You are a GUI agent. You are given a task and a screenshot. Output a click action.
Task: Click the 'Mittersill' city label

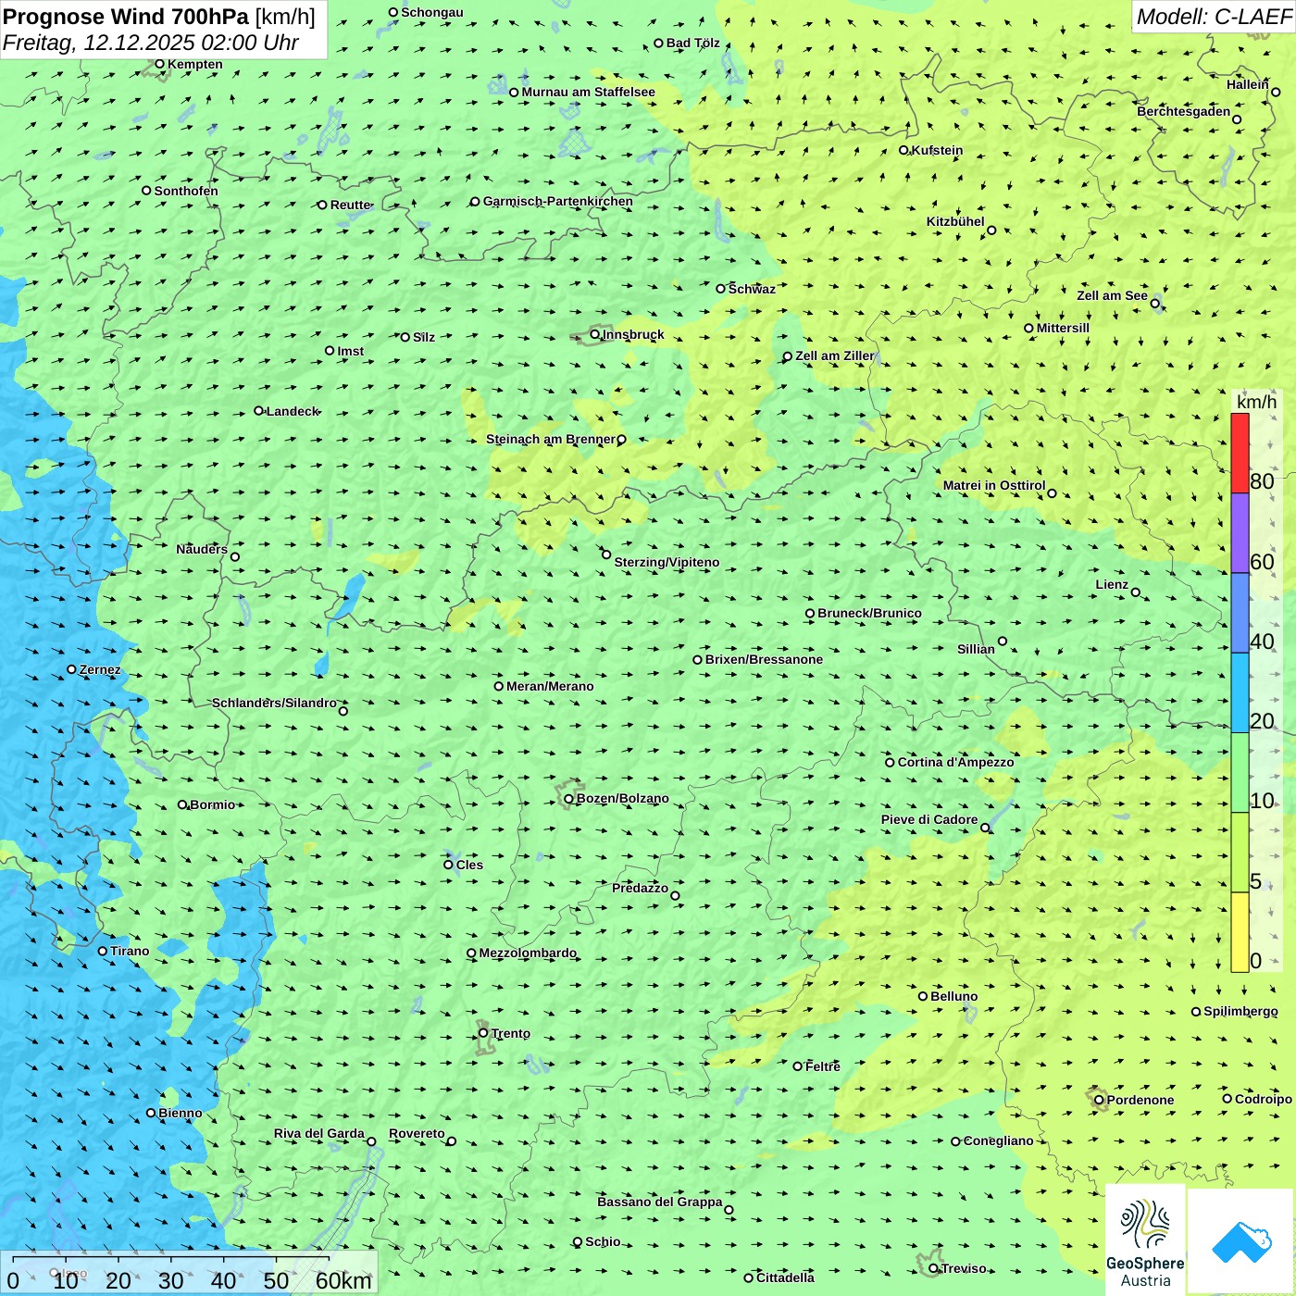click(1063, 328)
